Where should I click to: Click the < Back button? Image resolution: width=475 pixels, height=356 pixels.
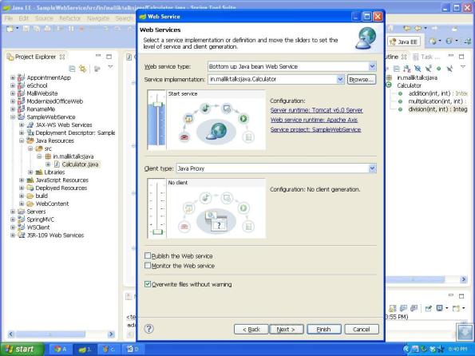(x=251, y=330)
